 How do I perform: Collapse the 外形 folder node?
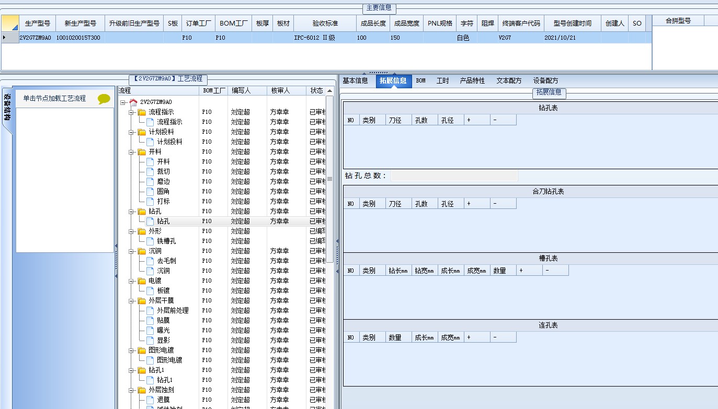click(131, 231)
